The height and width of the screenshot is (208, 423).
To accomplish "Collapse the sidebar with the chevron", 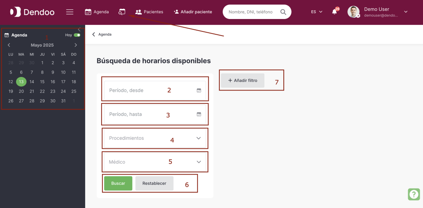I will click(x=79, y=29).
